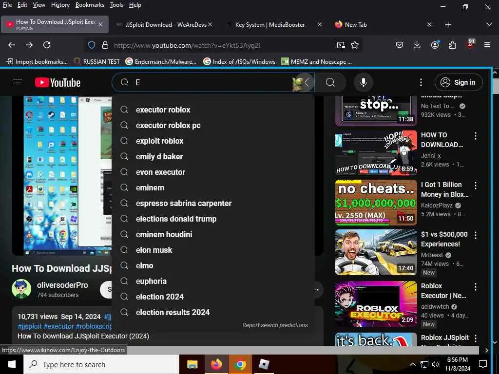
Task: Open the Windows notification center icon
Action: coord(483,364)
